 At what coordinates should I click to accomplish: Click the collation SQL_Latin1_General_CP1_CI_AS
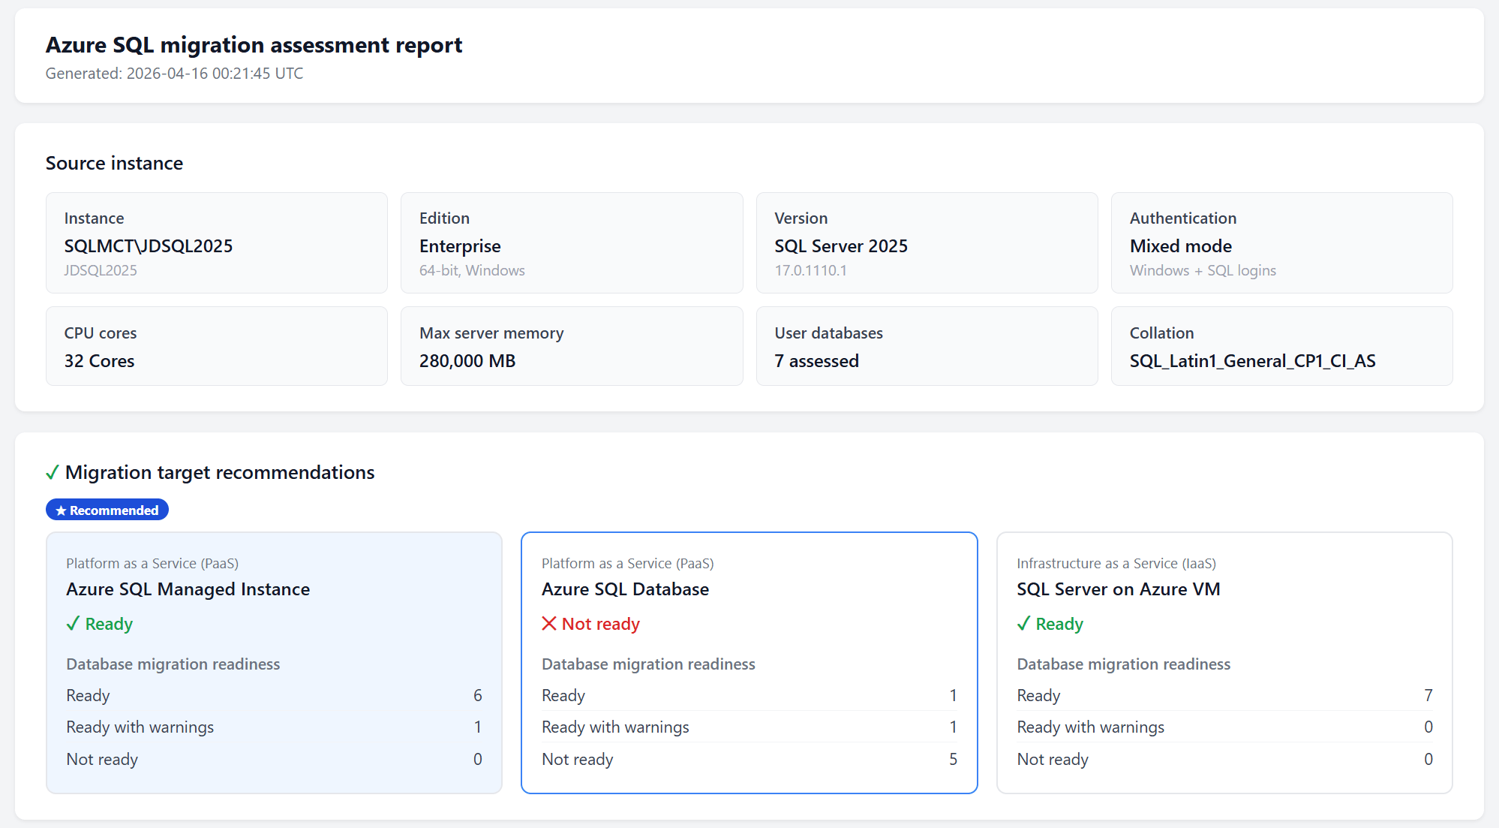[1252, 361]
